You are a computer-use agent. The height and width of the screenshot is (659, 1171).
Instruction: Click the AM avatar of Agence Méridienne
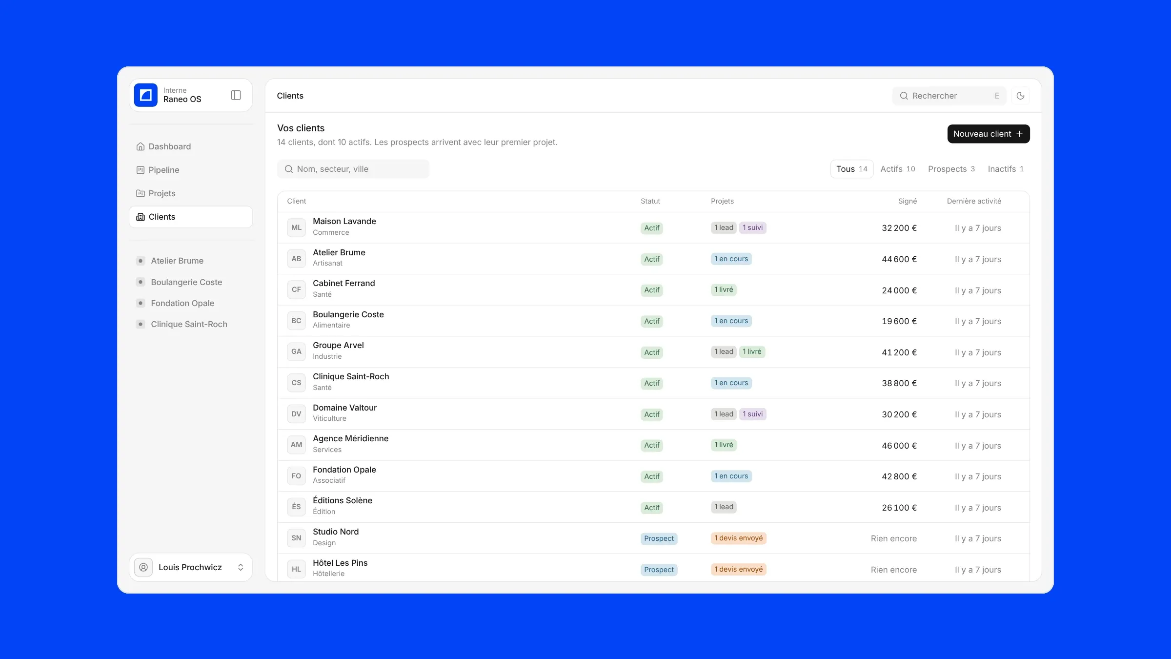click(296, 445)
